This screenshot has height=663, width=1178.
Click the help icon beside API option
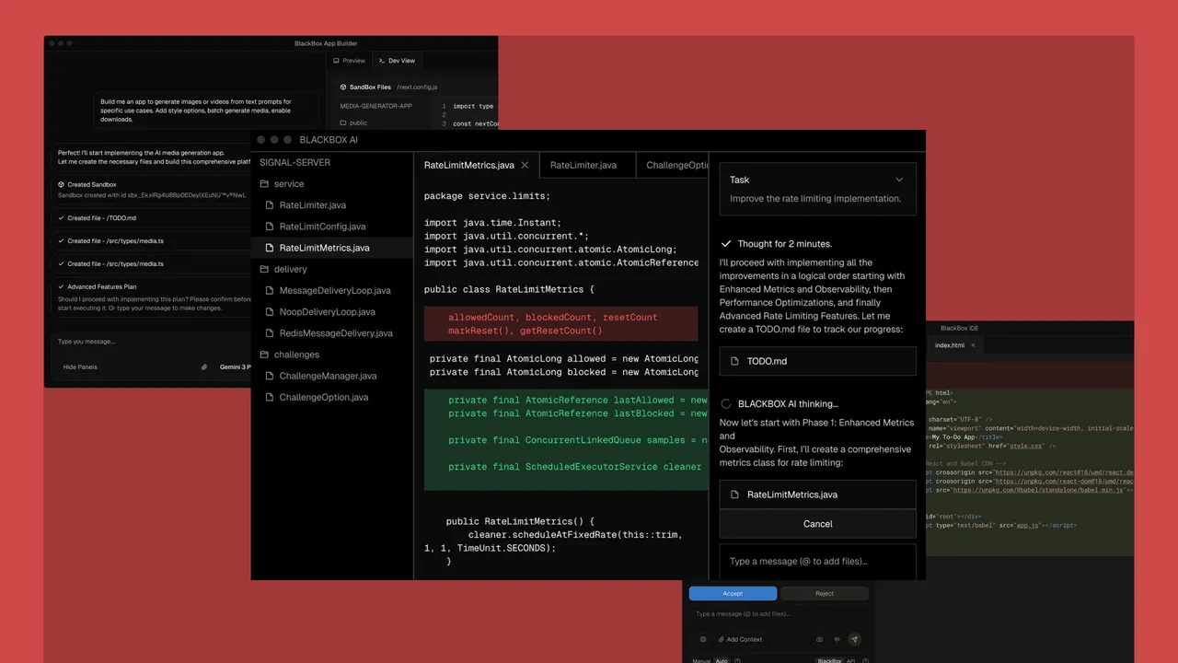(x=865, y=660)
